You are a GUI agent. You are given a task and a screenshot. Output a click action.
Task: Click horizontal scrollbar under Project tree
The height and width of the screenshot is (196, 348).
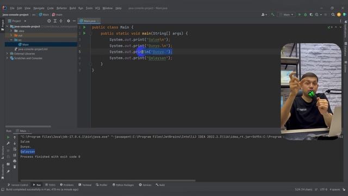click(x=28, y=126)
